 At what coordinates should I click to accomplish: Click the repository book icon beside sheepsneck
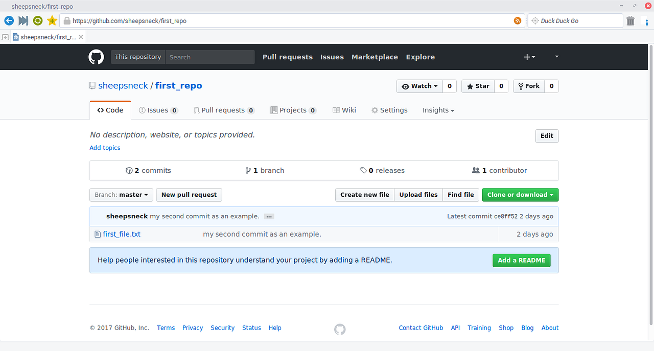pos(92,85)
